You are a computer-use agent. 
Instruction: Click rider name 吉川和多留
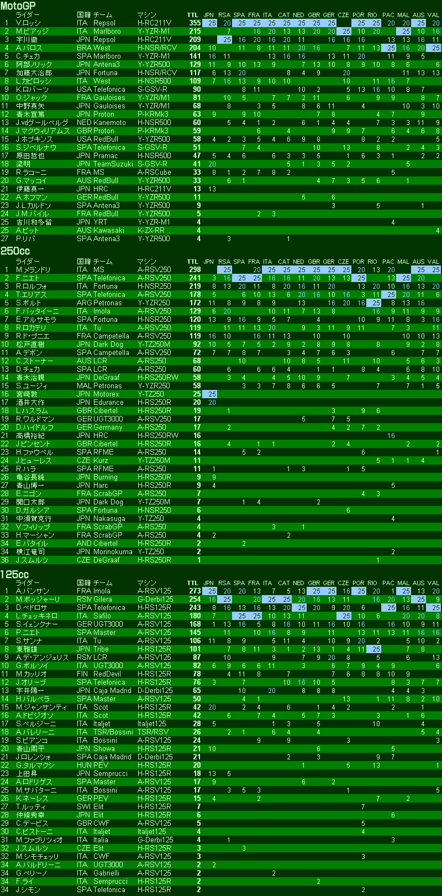coord(34,222)
